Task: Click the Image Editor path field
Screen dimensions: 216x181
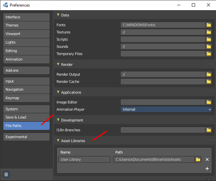Action: click(x=163, y=102)
